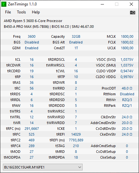Expand the memory module dropdown arrow
Image resolution: width=139 pixels, height=173 pixels.
(x=80, y=167)
